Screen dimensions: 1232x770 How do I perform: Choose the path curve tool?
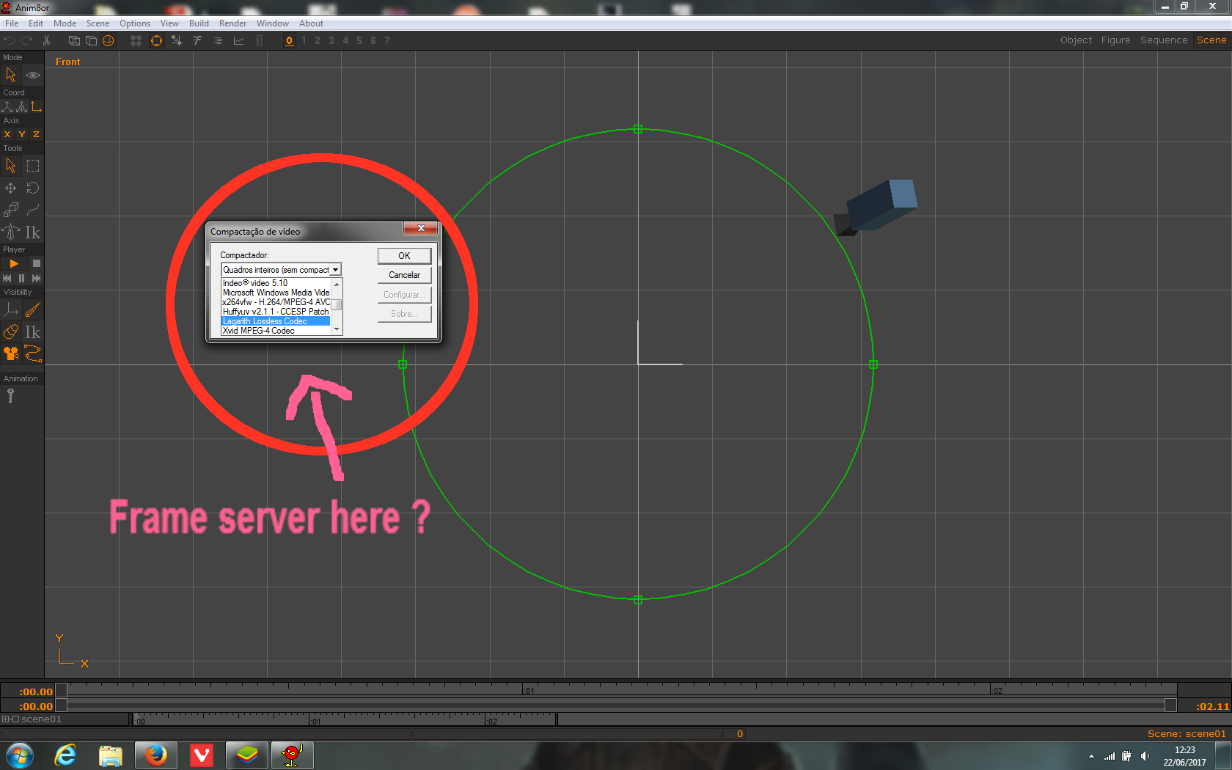coord(33,210)
